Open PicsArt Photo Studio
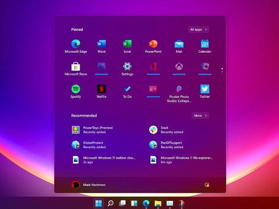Image resolution: width=279 pixels, height=209 pixels. pos(179,94)
